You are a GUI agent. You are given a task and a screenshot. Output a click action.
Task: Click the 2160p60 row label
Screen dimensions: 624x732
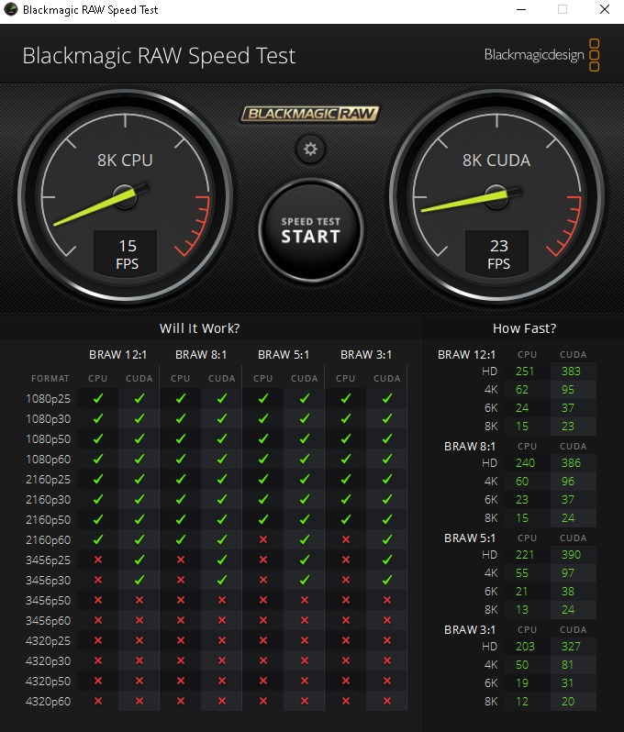[48, 539]
